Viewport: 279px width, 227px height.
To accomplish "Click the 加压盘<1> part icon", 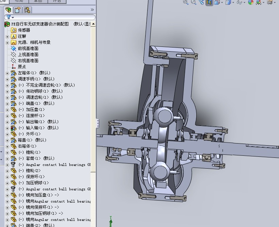I will (x=14, y=110).
